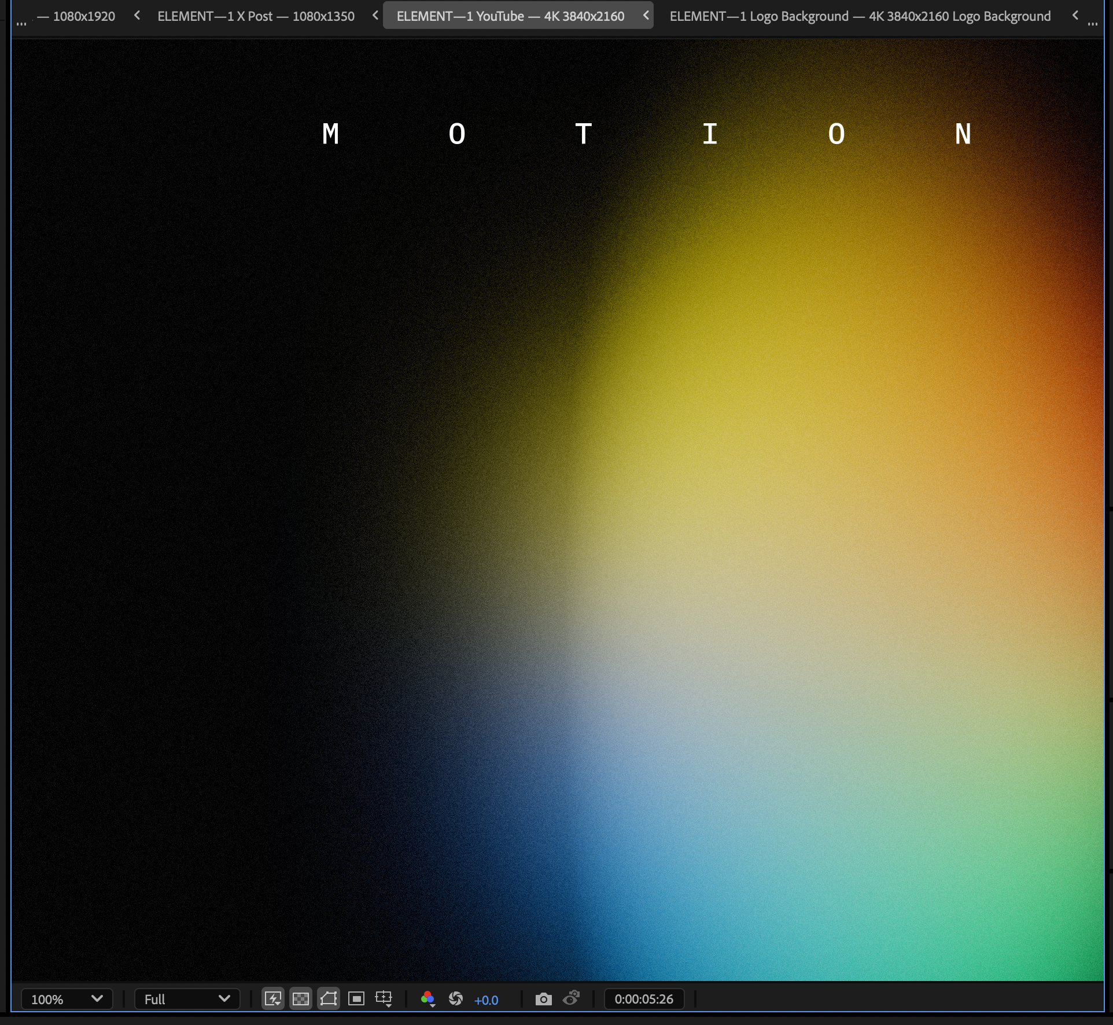
Task: Click the right-side tab overflow chevron
Action: [1074, 16]
